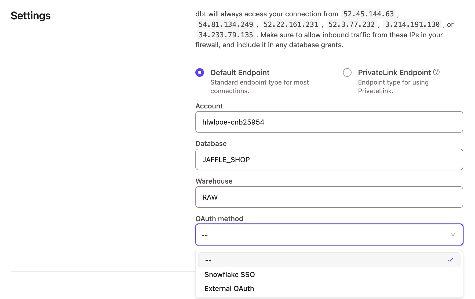The image size is (475, 299).
Task: Select the account value hlwlpoe-cnb25954
Action: coord(233,122)
